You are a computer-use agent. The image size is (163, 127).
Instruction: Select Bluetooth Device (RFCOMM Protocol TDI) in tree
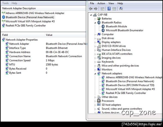[130, 85]
